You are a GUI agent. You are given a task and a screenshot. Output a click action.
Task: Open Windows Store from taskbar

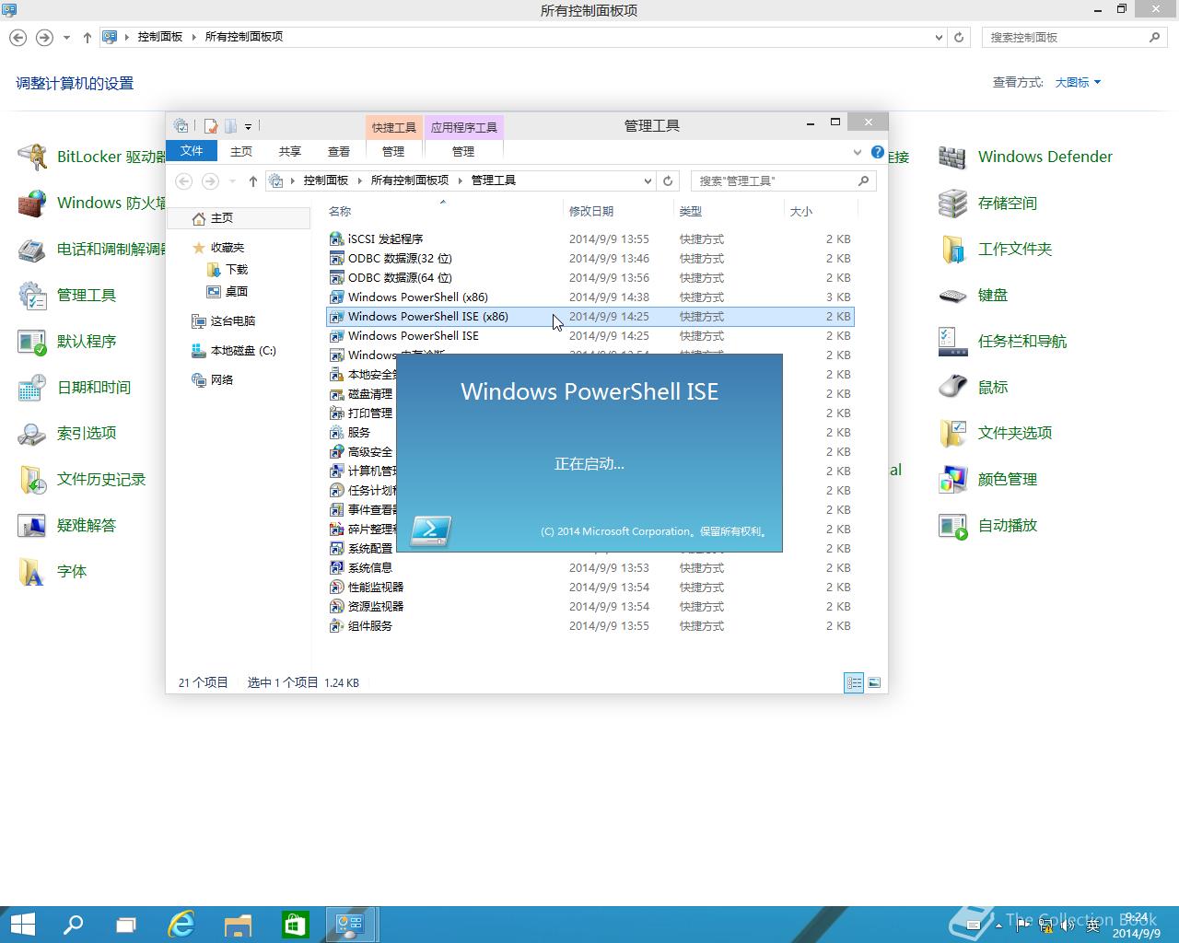point(295,925)
